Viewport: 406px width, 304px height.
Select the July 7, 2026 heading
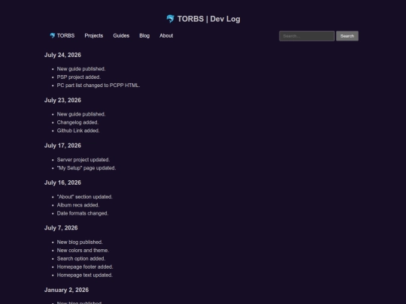[61, 228]
